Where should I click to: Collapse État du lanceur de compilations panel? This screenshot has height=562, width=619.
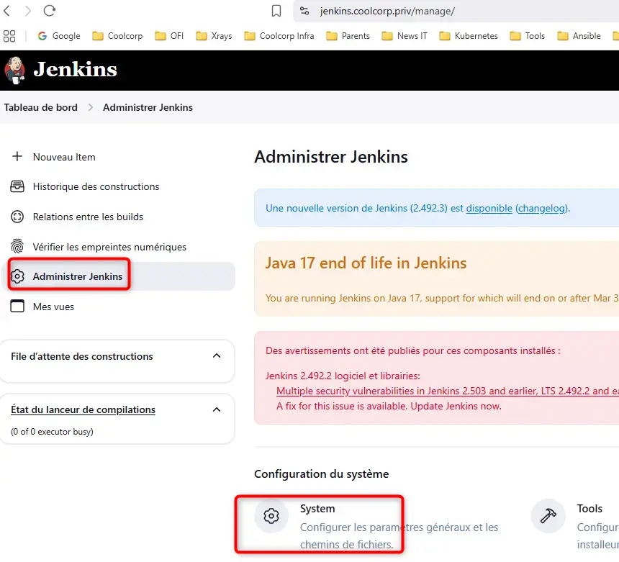click(x=217, y=409)
